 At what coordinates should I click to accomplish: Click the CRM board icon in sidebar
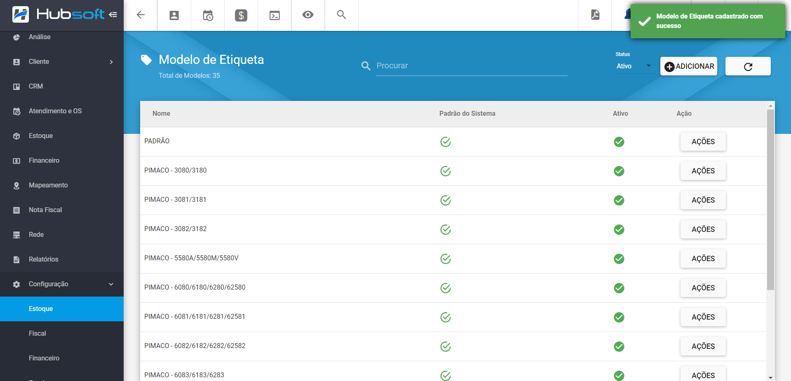(x=16, y=86)
